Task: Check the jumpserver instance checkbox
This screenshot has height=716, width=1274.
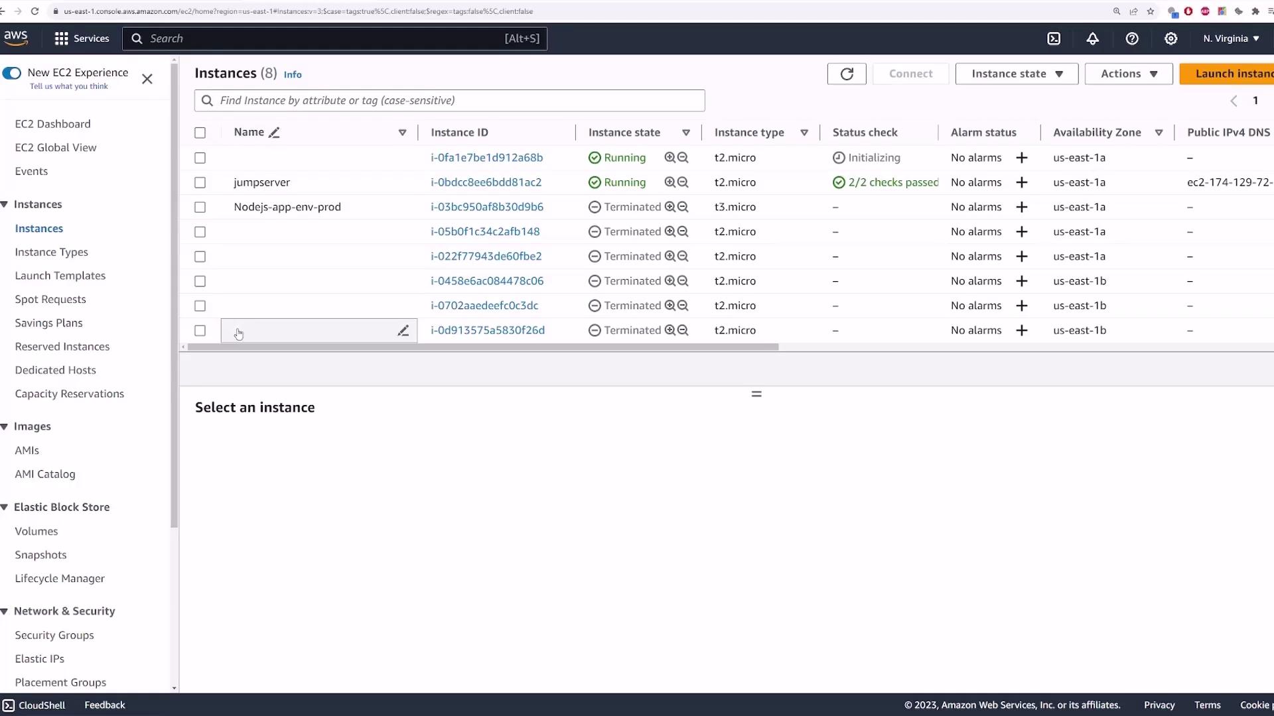Action: tap(200, 182)
